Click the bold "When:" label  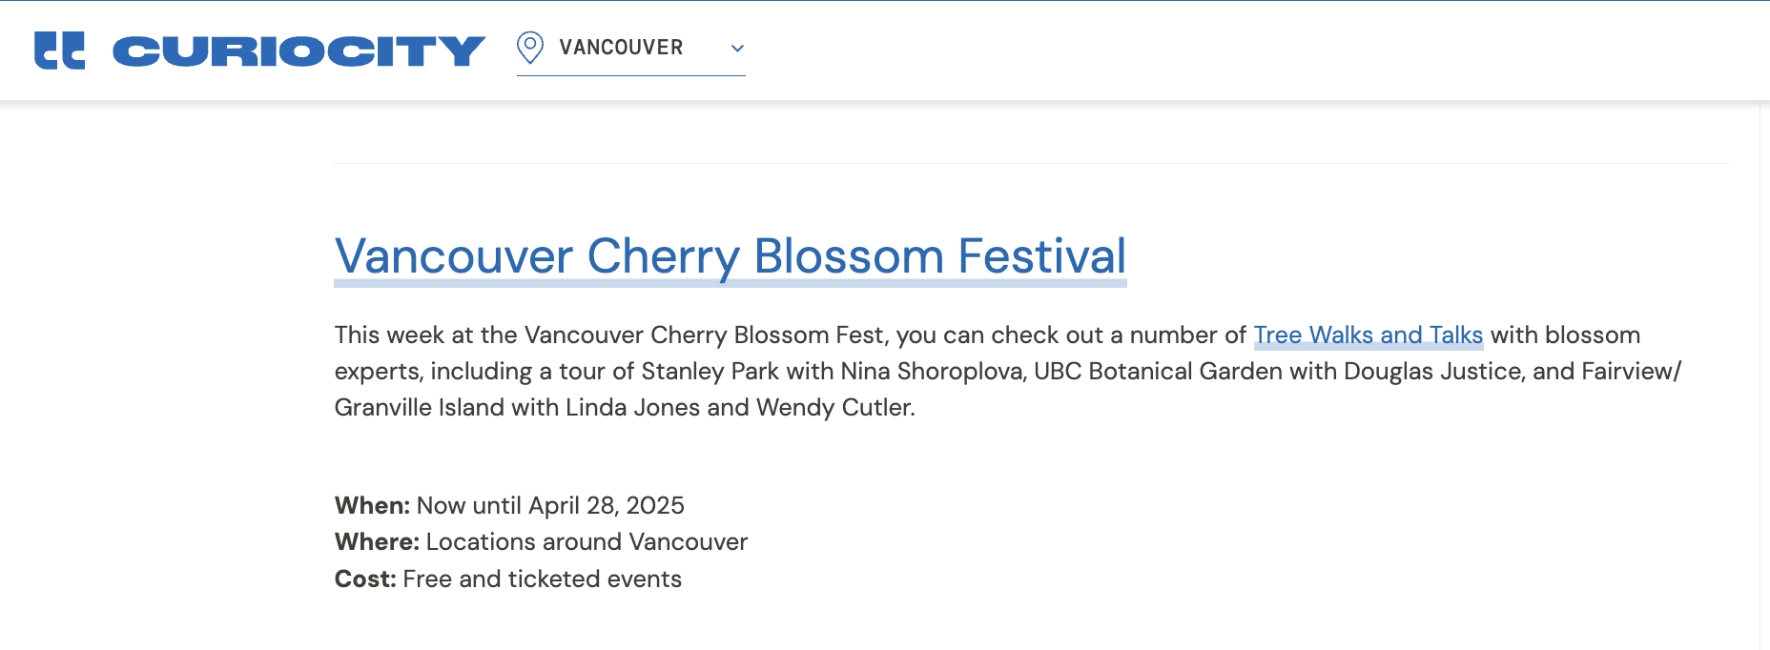pyautogui.click(x=372, y=505)
